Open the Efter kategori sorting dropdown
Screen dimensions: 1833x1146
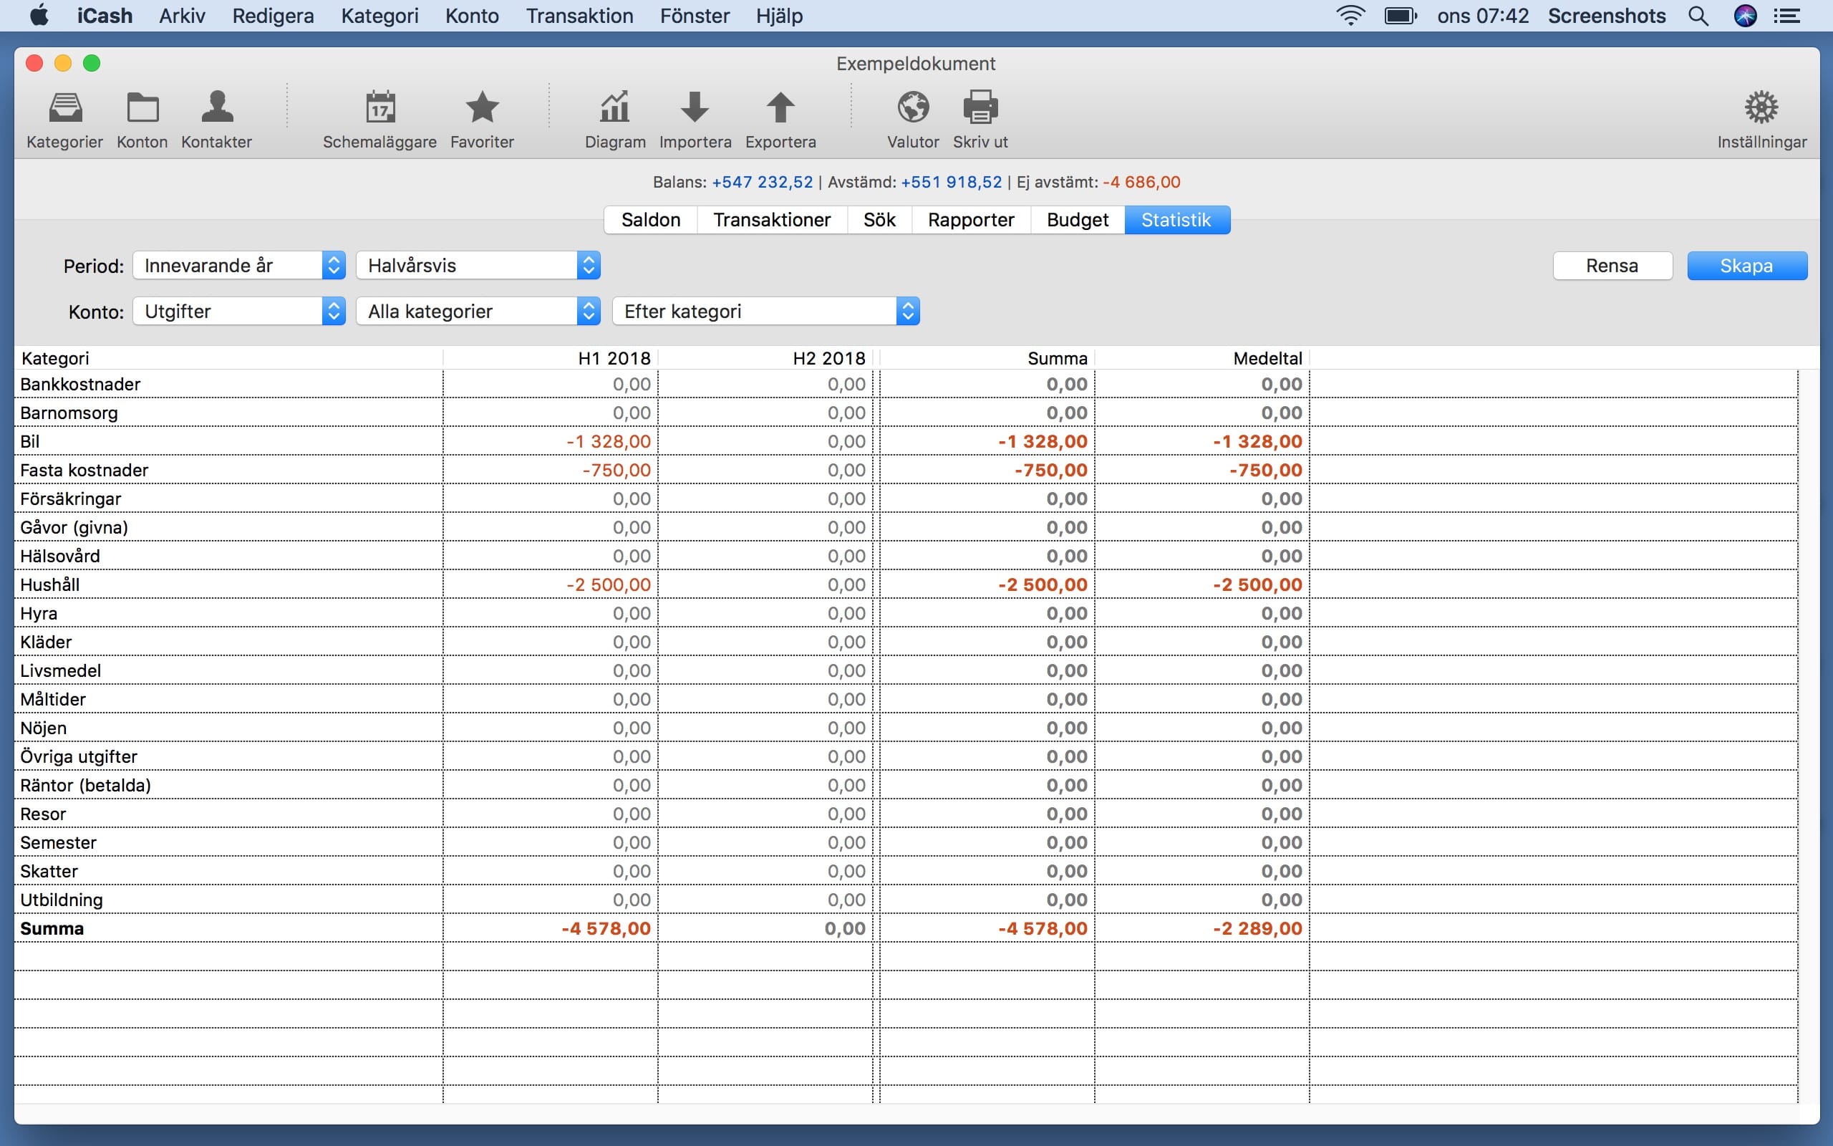pyautogui.click(x=765, y=312)
